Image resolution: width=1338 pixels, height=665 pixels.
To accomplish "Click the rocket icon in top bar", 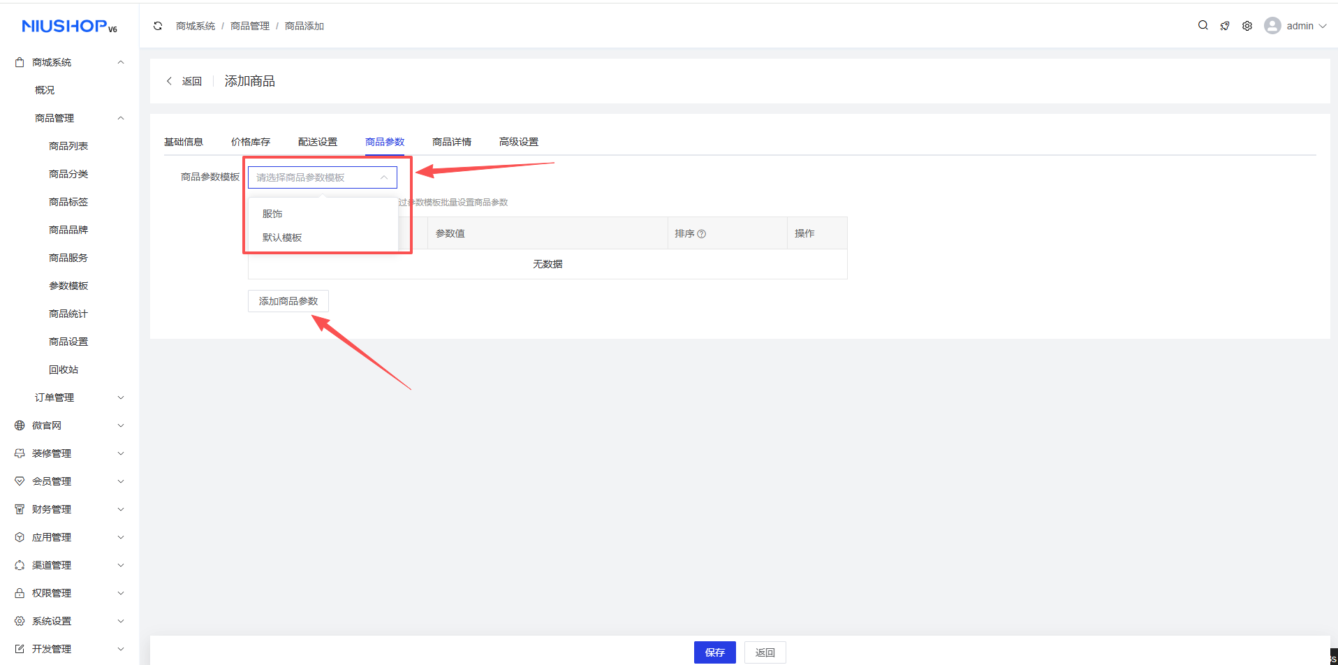I will pyautogui.click(x=1225, y=26).
